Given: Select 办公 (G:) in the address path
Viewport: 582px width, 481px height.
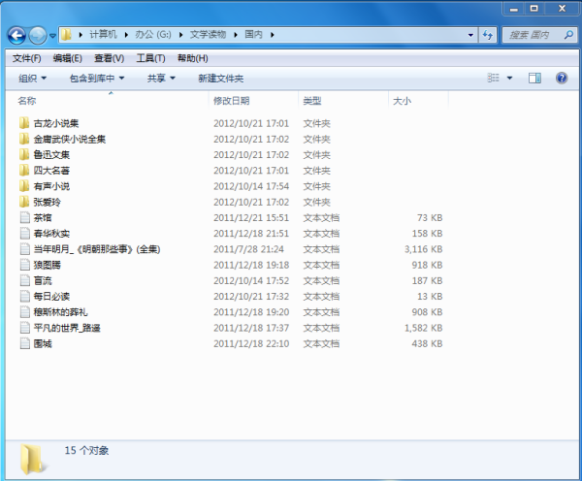Looking at the screenshot, I should coord(153,35).
